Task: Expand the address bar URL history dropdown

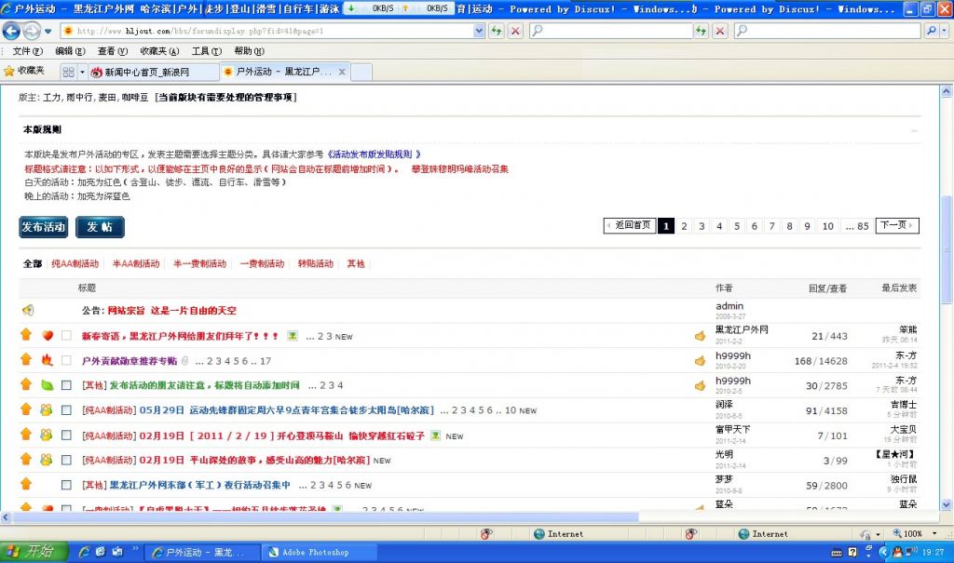Action: [x=479, y=31]
